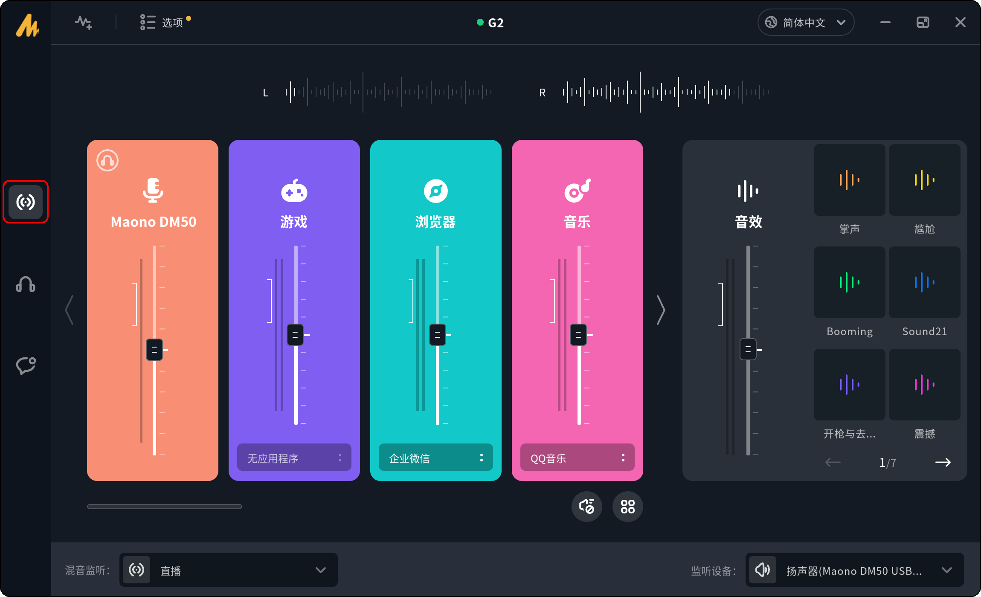This screenshot has height=597, width=981.
Task: Open the feedback chat icon in sidebar
Action: pos(26,365)
